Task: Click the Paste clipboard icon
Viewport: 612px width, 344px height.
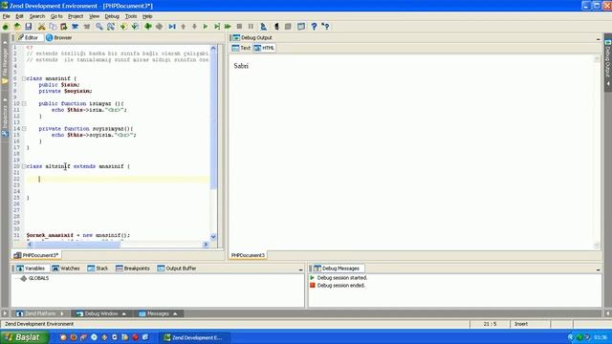Action: point(64,27)
